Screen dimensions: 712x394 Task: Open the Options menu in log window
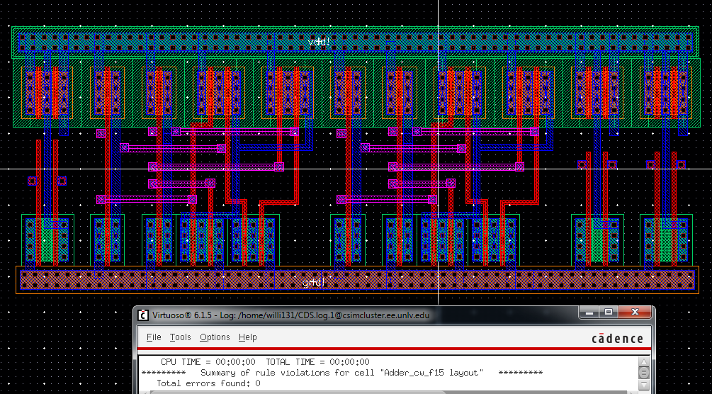[215, 337]
